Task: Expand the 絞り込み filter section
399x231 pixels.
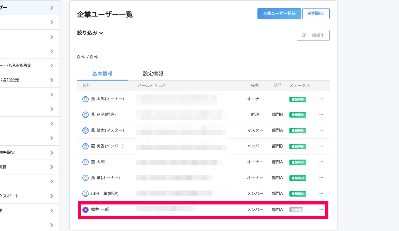Action: 90,33
